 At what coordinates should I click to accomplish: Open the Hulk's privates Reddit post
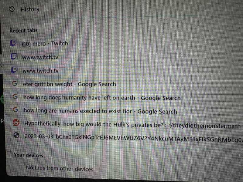(132, 125)
